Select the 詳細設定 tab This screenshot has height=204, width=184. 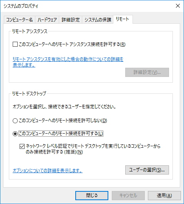pos(71,20)
